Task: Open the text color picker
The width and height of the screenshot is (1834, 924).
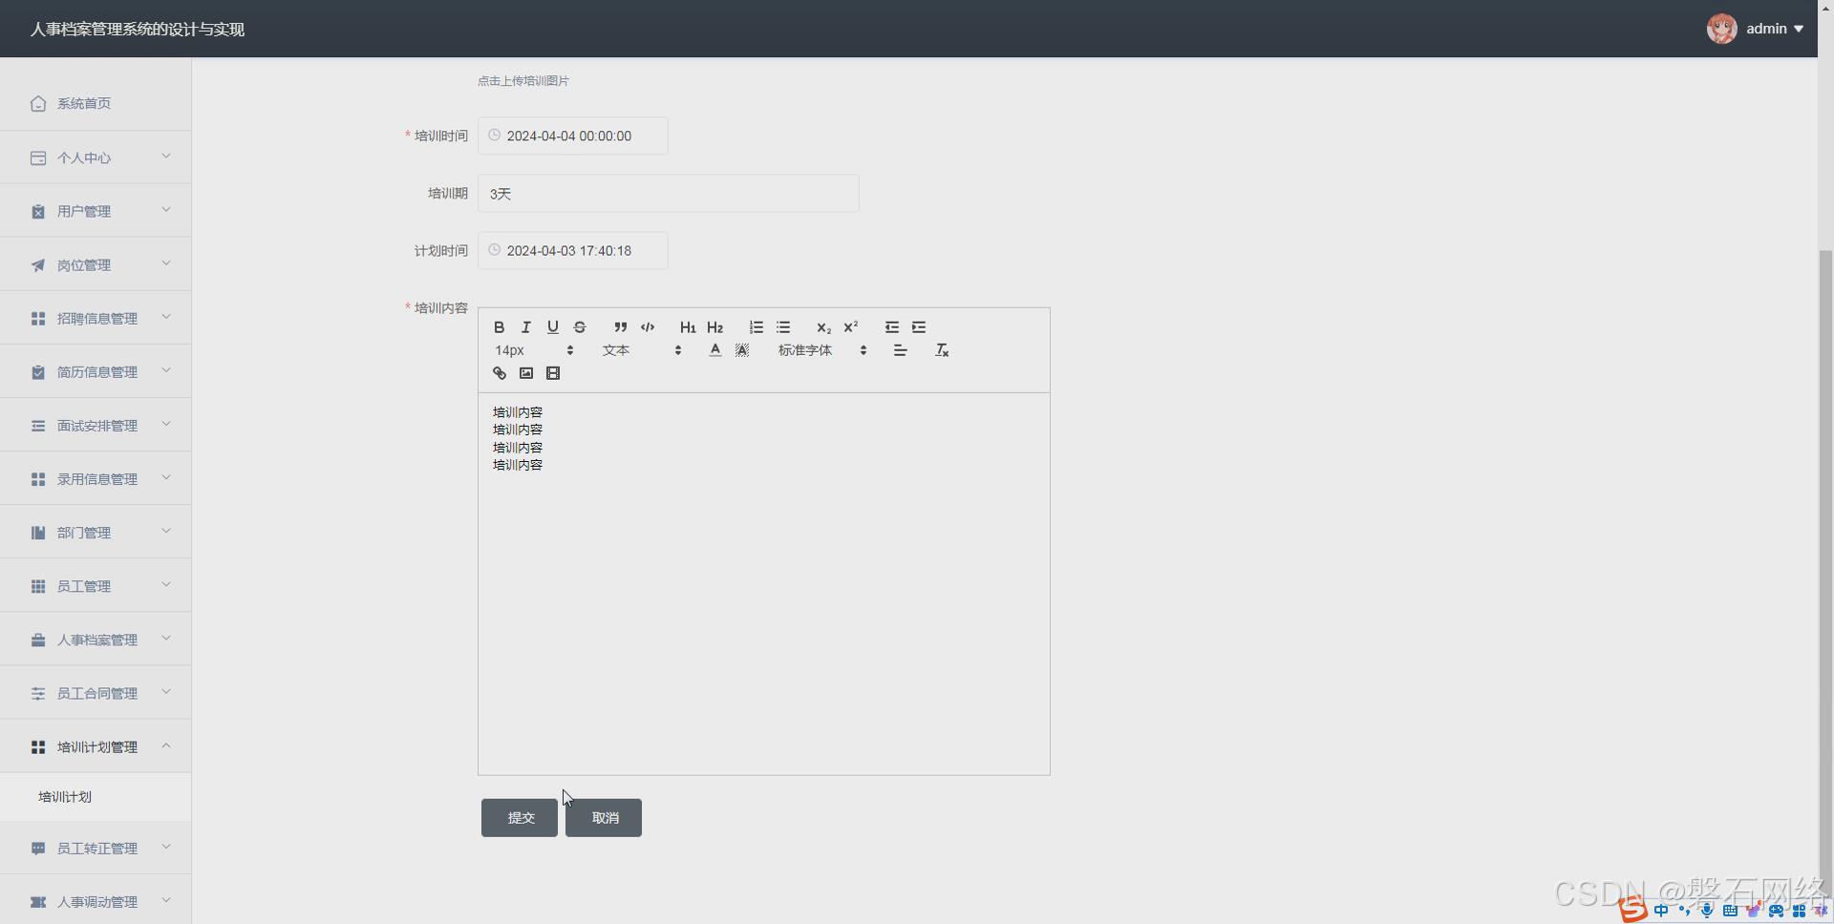Action: (714, 350)
